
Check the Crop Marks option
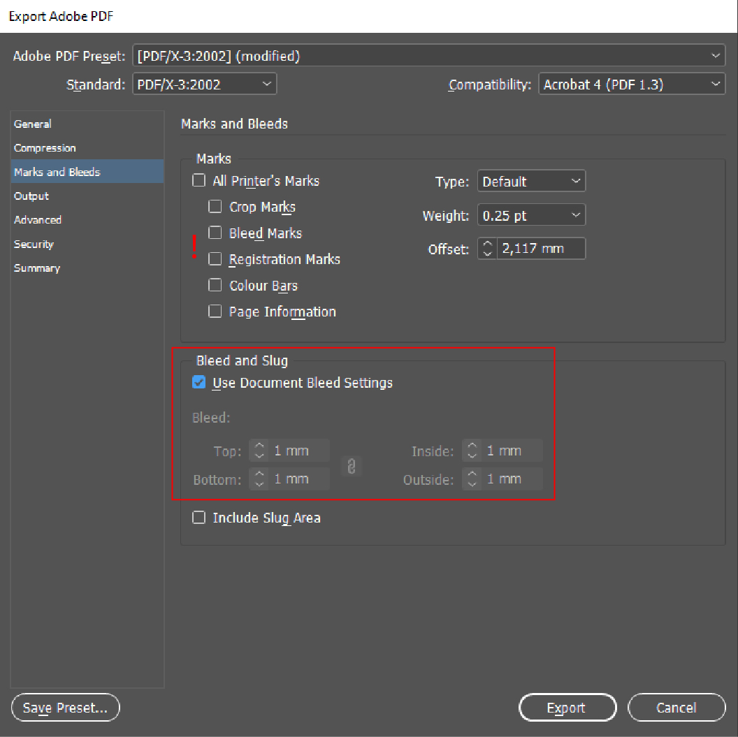coord(215,207)
